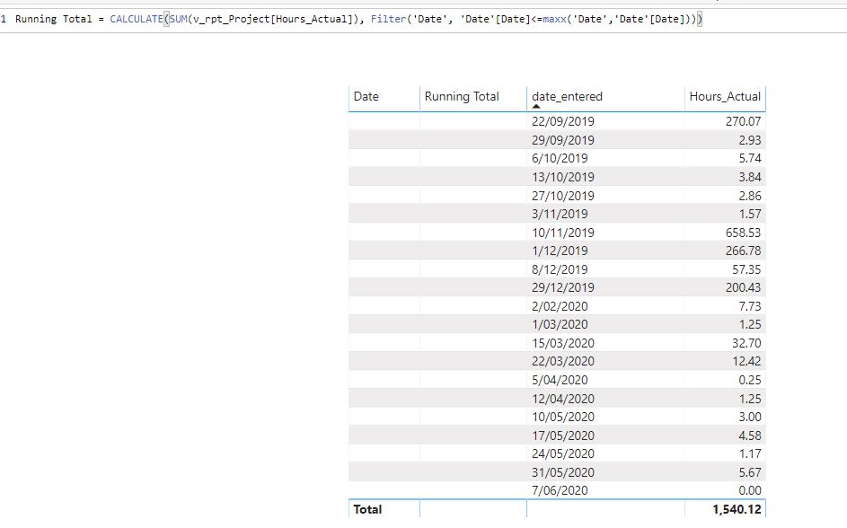This screenshot has height=528, width=847.
Task: Click hours value 0.25
Action: coord(750,380)
